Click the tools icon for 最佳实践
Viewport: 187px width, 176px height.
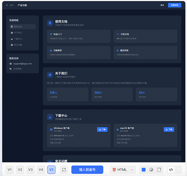tap(118, 50)
